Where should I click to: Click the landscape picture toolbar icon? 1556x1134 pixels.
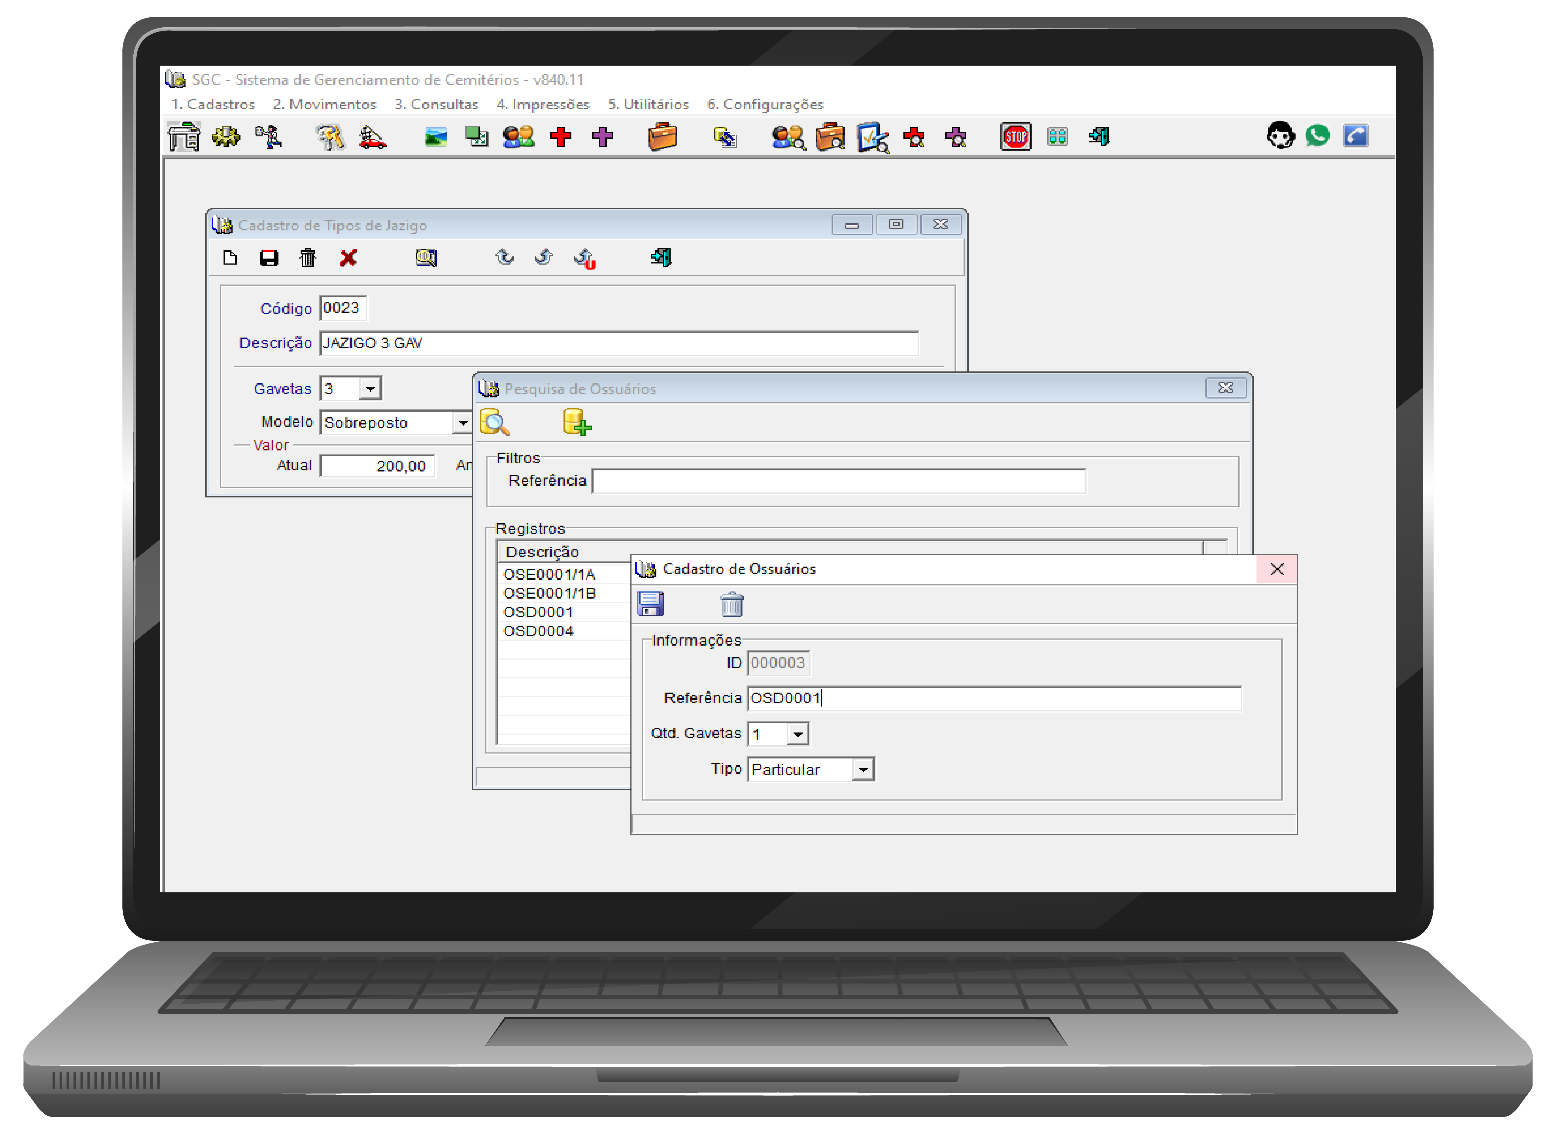(x=436, y=137)
